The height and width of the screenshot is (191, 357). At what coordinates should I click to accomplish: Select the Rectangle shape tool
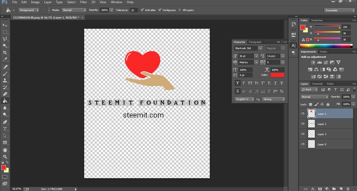[x=5, y=142]
